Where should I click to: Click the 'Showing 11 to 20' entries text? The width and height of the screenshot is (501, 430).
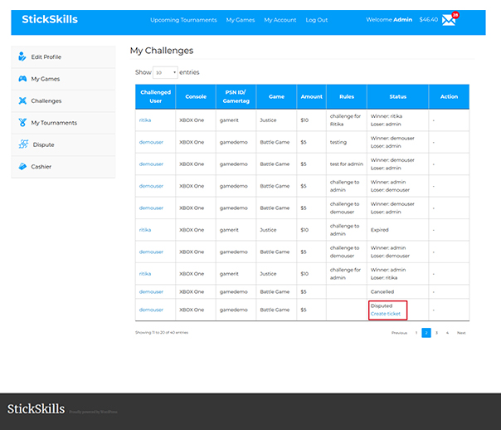(x=162, y=333)
